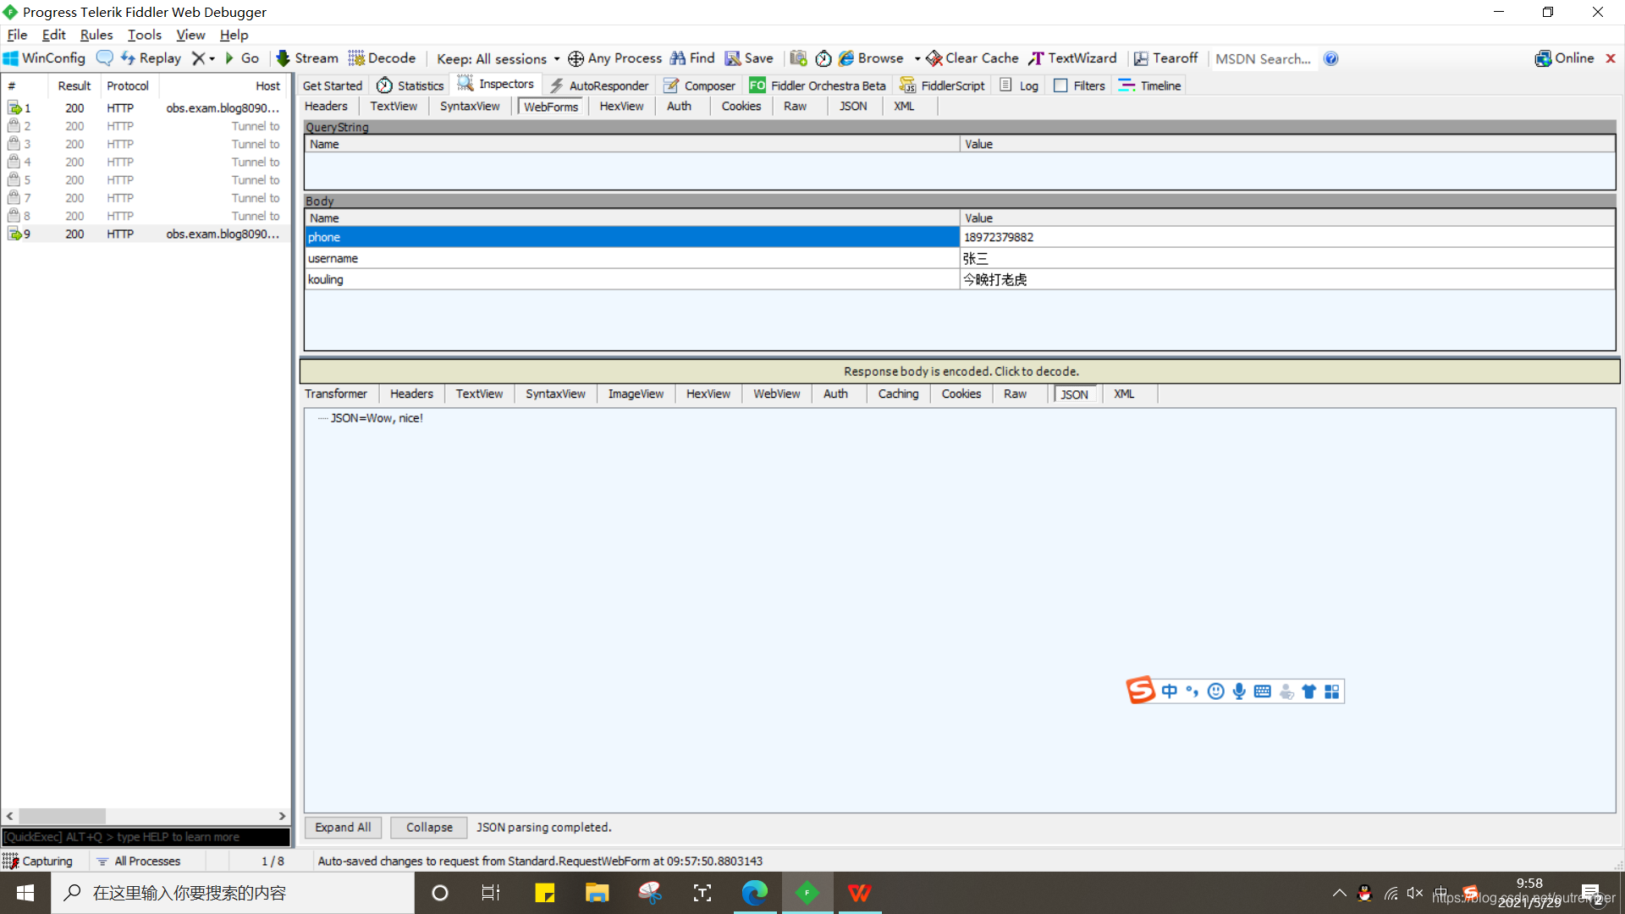Expand the Browse dropdown arrow
This screenshot has height=914, width=1625.
coord(917,59)
